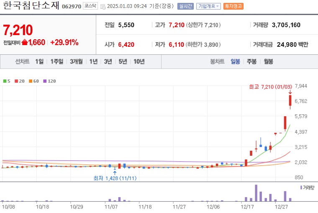Select the 1주일 line chart period

click(x=57, y=61)
